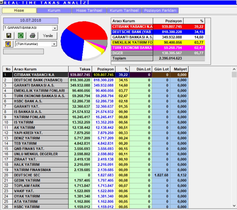Select the DENIZ YATIRIM row
The width and height of the screenshot is (237, 210).
point(96,138)
